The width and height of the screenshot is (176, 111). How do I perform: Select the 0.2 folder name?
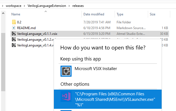pyautogui.click(x=19, y=22)
